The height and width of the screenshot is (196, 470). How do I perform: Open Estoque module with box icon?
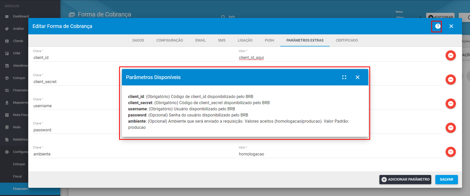pyautogui.click(x=19, y=78)
